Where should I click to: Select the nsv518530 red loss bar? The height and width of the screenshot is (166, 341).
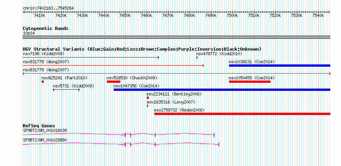113,82
